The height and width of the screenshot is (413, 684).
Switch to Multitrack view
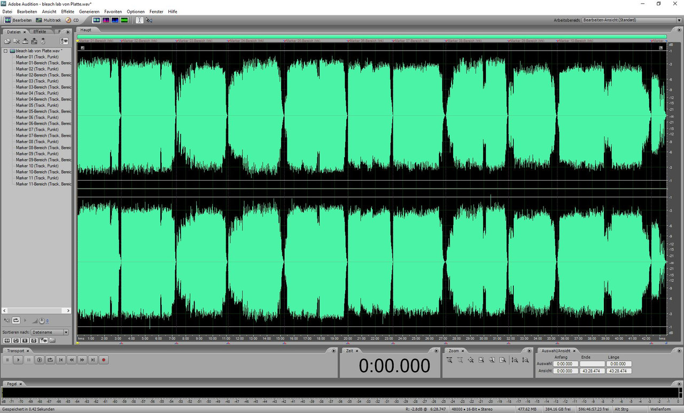click(x=48, y=20)
